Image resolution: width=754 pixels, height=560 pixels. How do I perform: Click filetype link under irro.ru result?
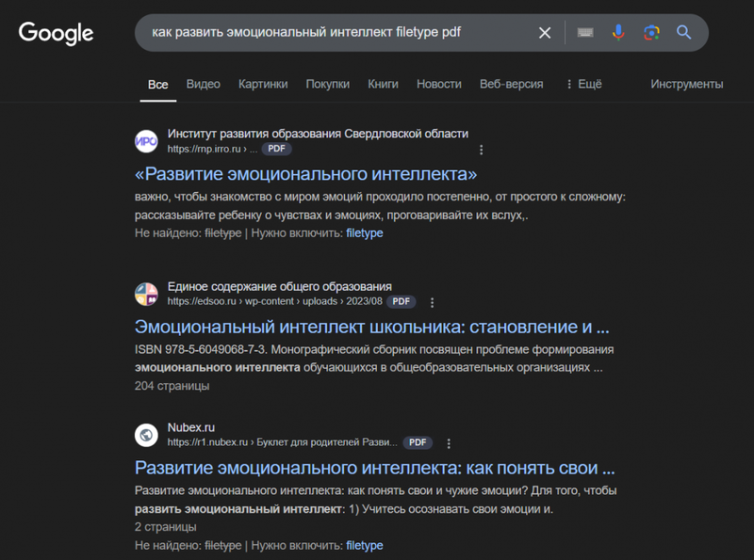coord(365,232)
